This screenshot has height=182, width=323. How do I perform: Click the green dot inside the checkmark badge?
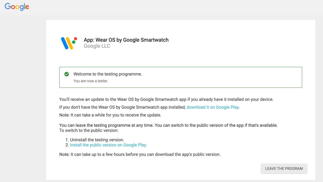(67, 74)
